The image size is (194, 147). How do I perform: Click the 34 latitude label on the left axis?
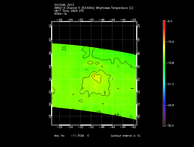[50, 79]
